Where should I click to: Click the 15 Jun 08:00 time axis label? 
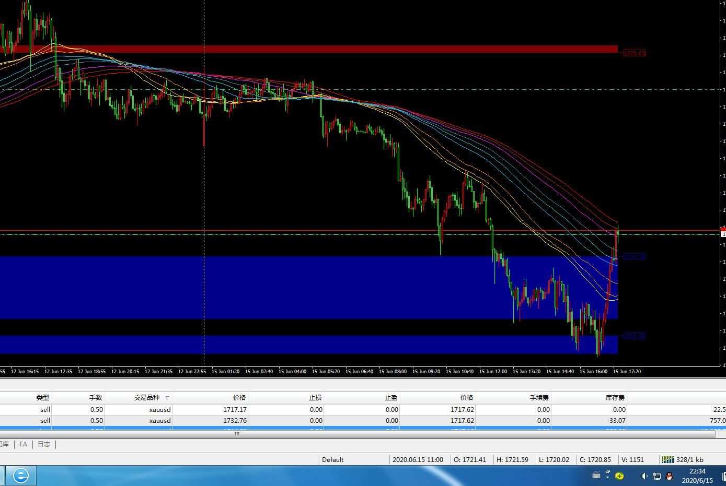pos(393,372)
